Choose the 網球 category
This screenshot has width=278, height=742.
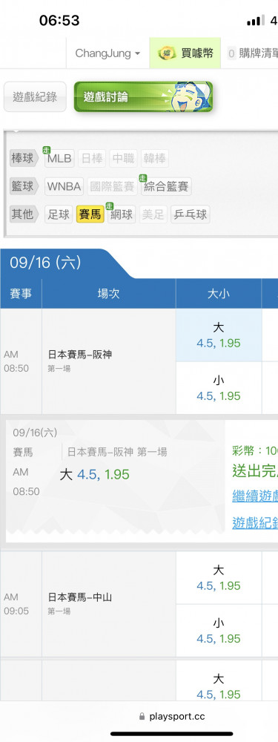(122, 214)
